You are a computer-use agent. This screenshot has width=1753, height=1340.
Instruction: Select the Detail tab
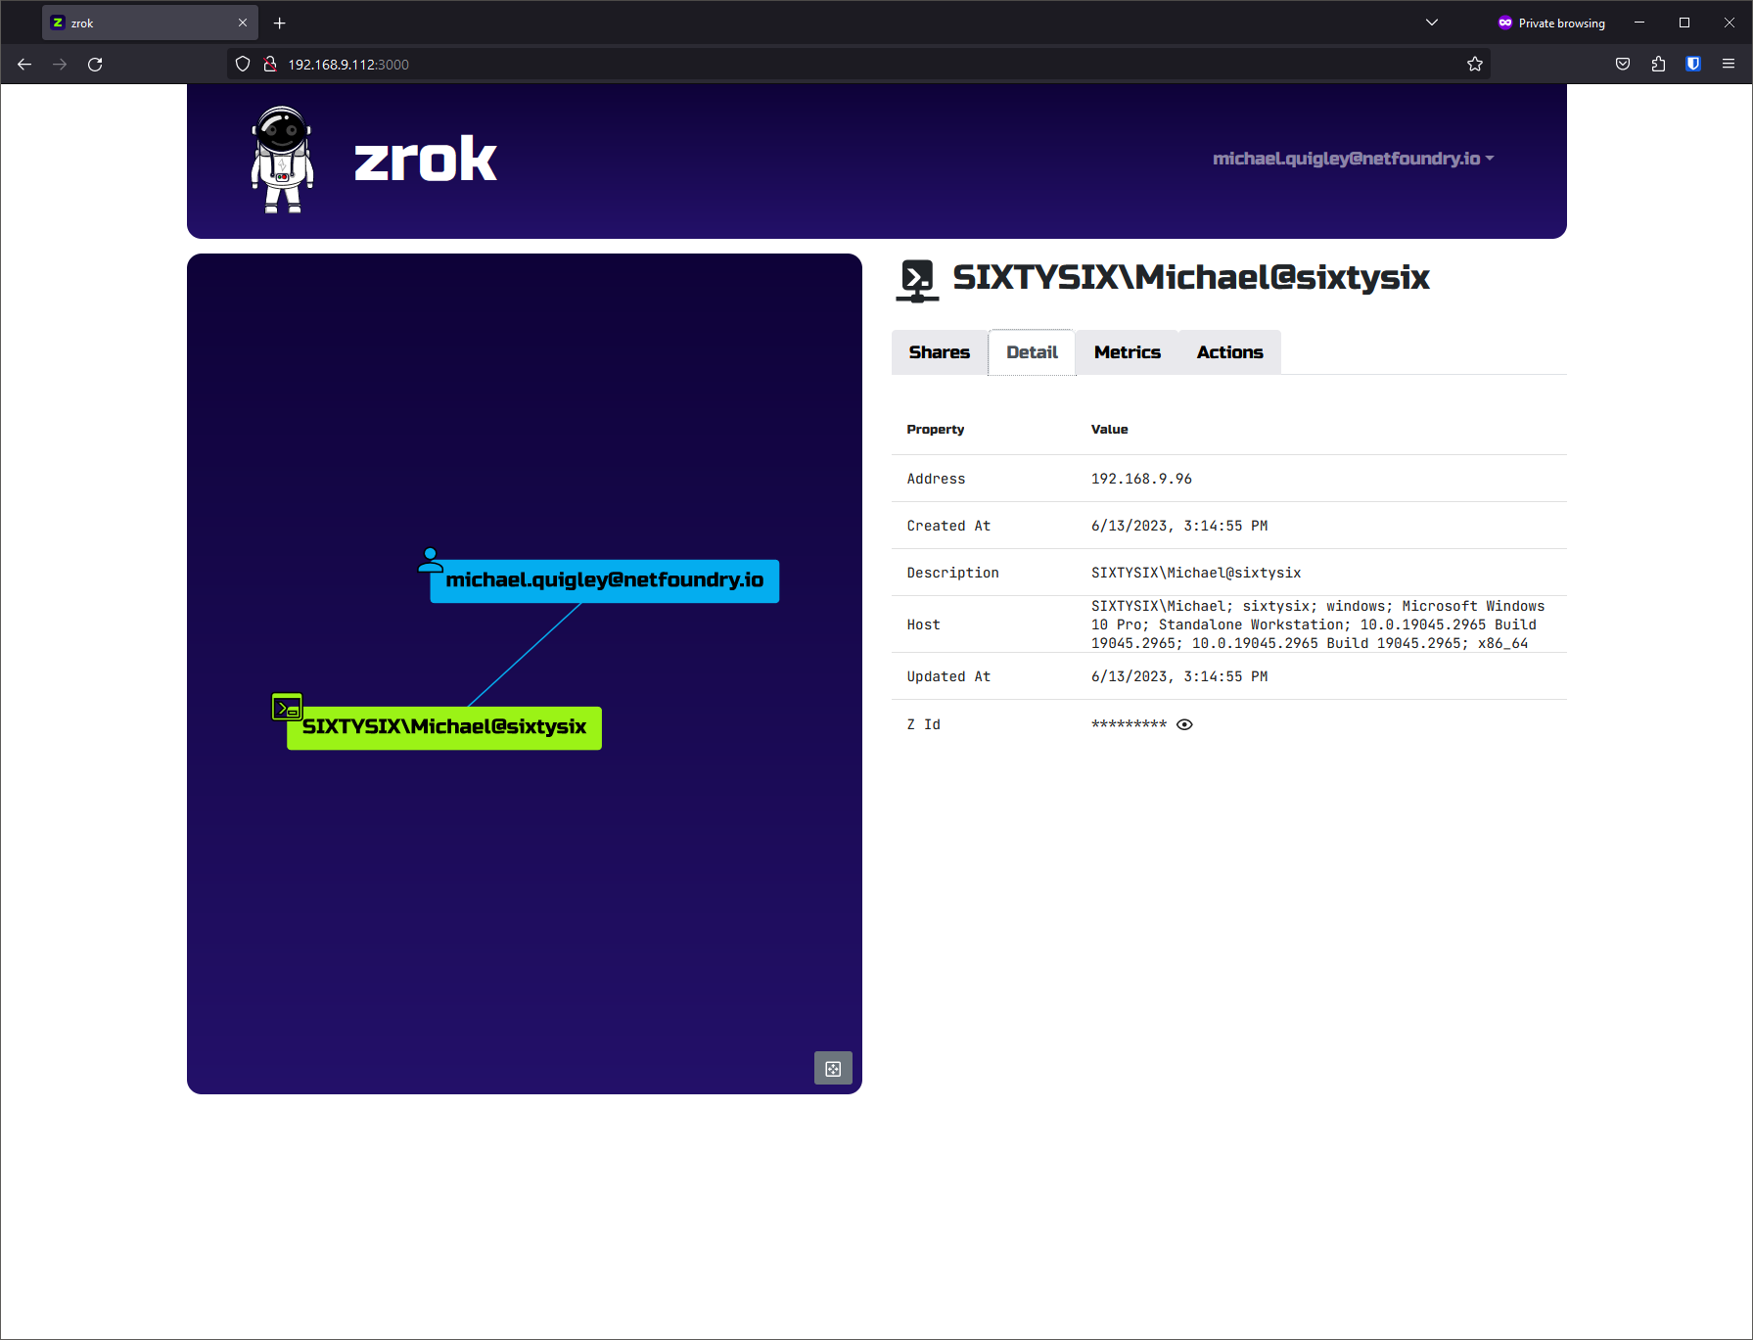coord(1032,352)
